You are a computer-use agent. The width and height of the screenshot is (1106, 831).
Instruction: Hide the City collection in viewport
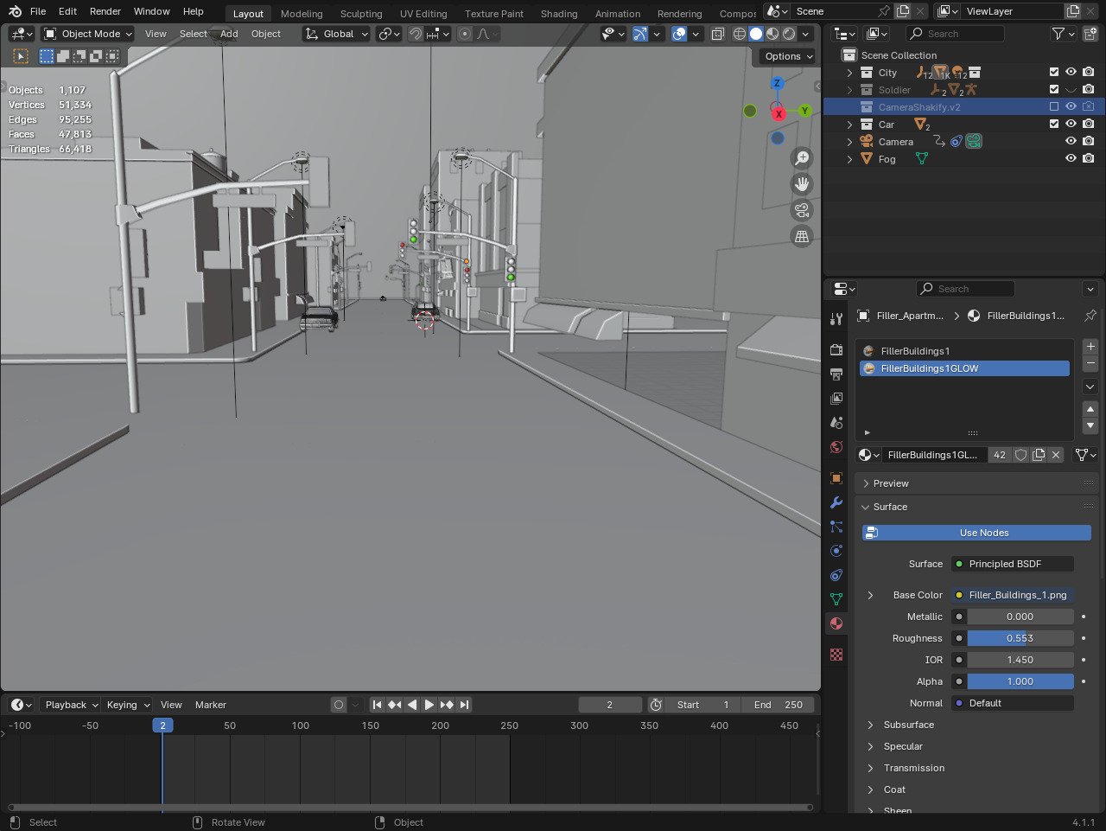point(1071,73)
